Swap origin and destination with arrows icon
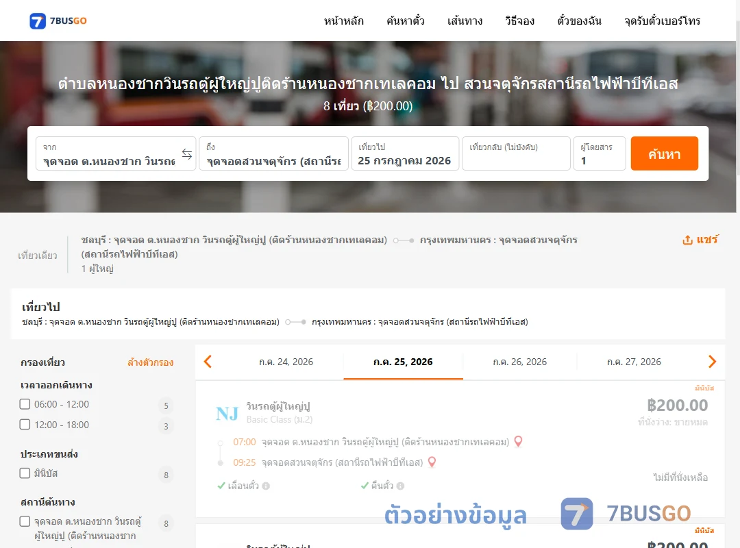Image resolution: width=740 pixels, height=548 pixels. 187,154
